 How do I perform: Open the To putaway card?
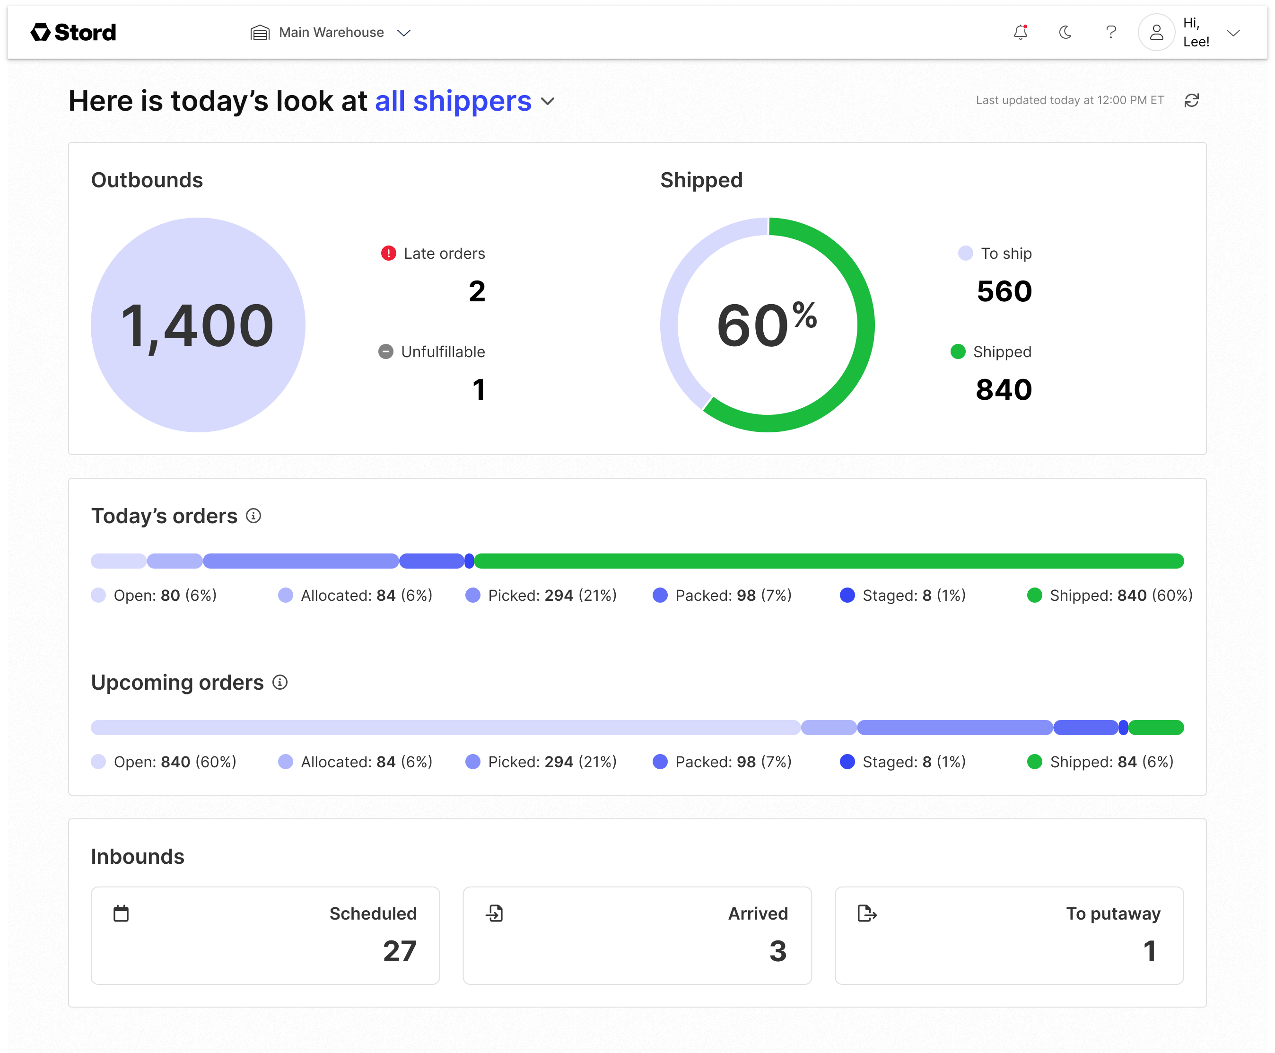[1009, 935]
